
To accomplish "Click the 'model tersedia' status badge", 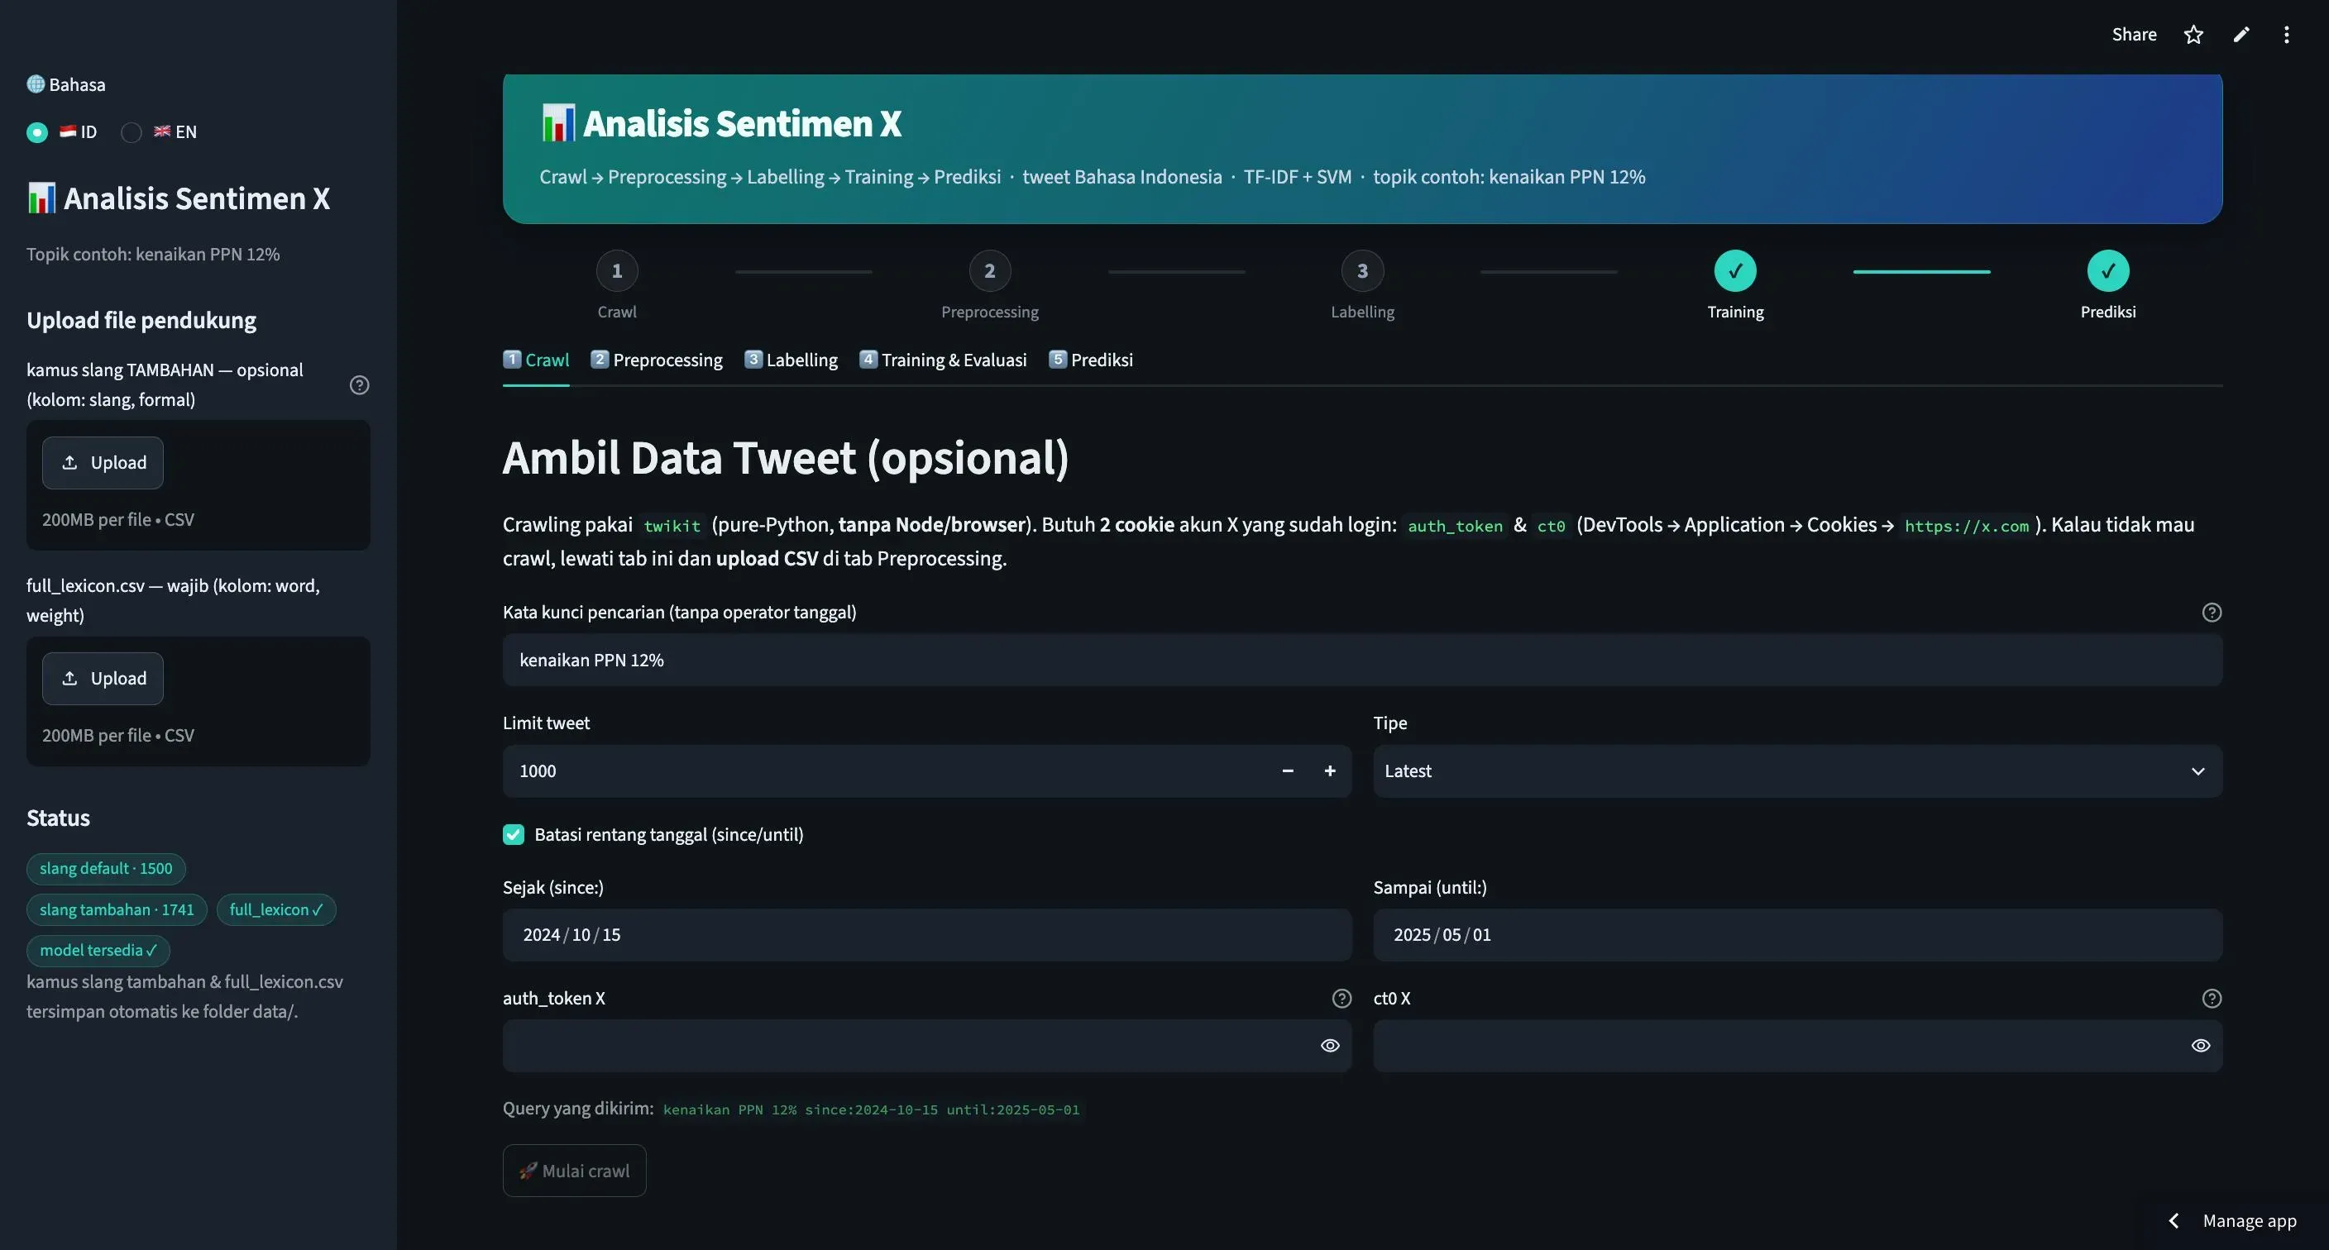I will [x=98, y=951].
